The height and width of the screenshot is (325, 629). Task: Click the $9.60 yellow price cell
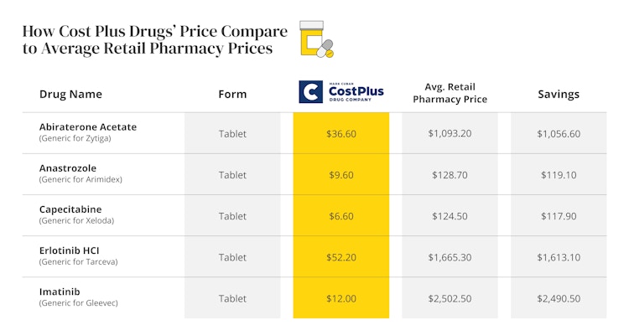[x=341, y=175]
